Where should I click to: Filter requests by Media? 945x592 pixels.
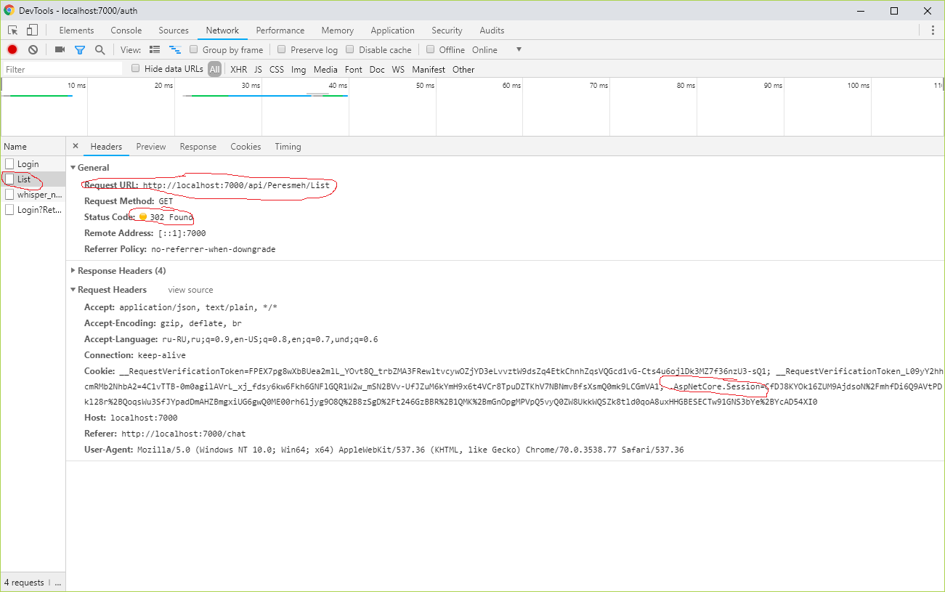point(325,70)
